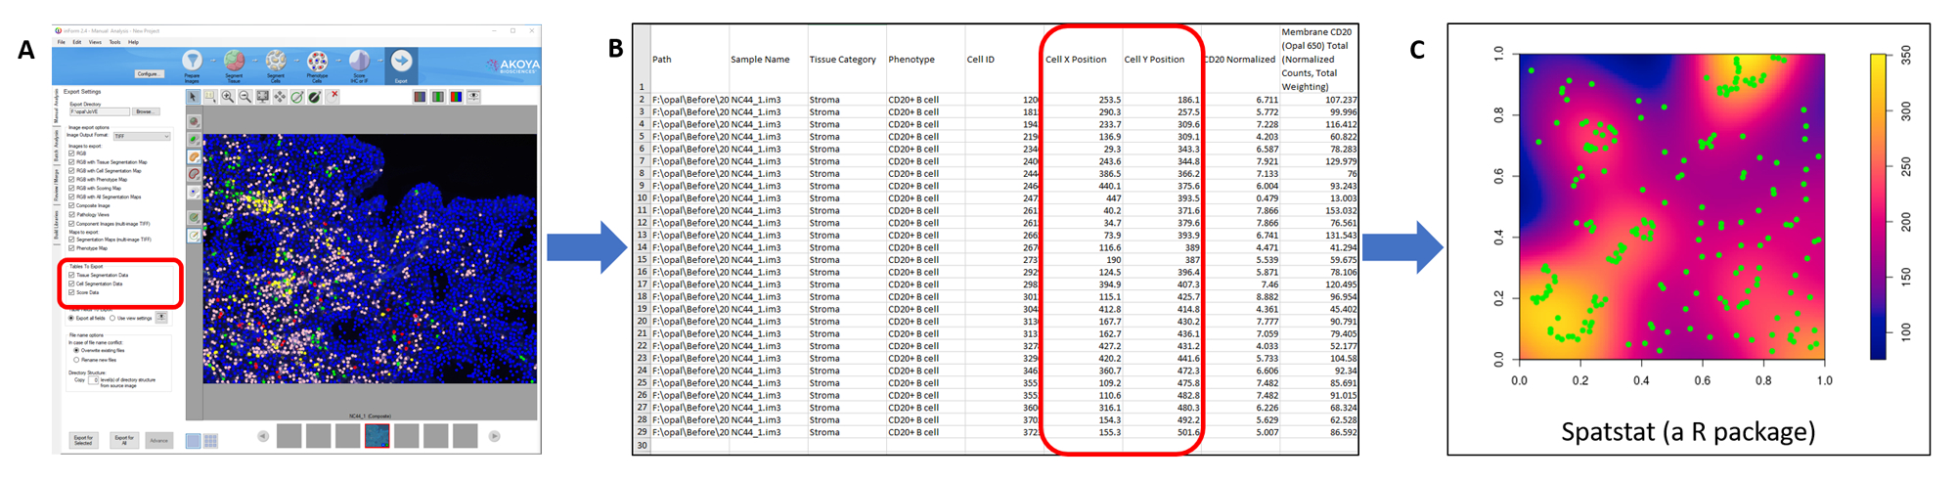This screenshot has height=481, width=1956.
Task: Click next arrow in image strip
Action: tap(494, 436)
